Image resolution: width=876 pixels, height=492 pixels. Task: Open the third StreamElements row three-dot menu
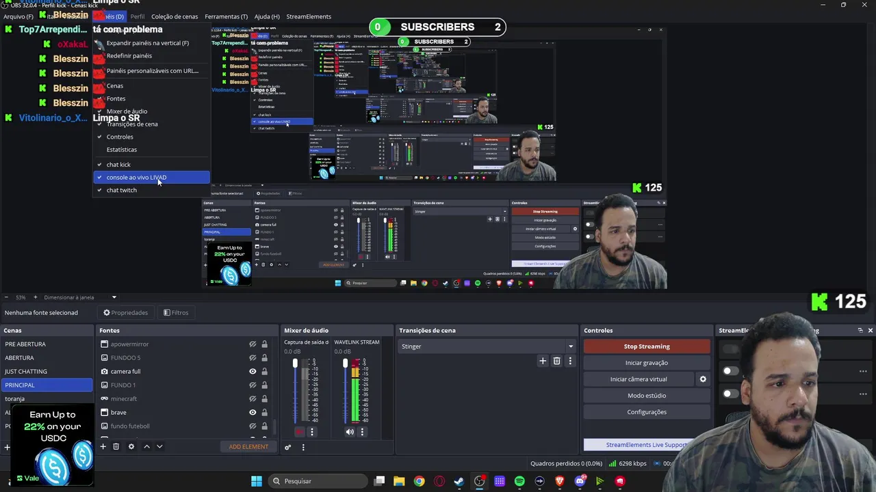(863, 394)
